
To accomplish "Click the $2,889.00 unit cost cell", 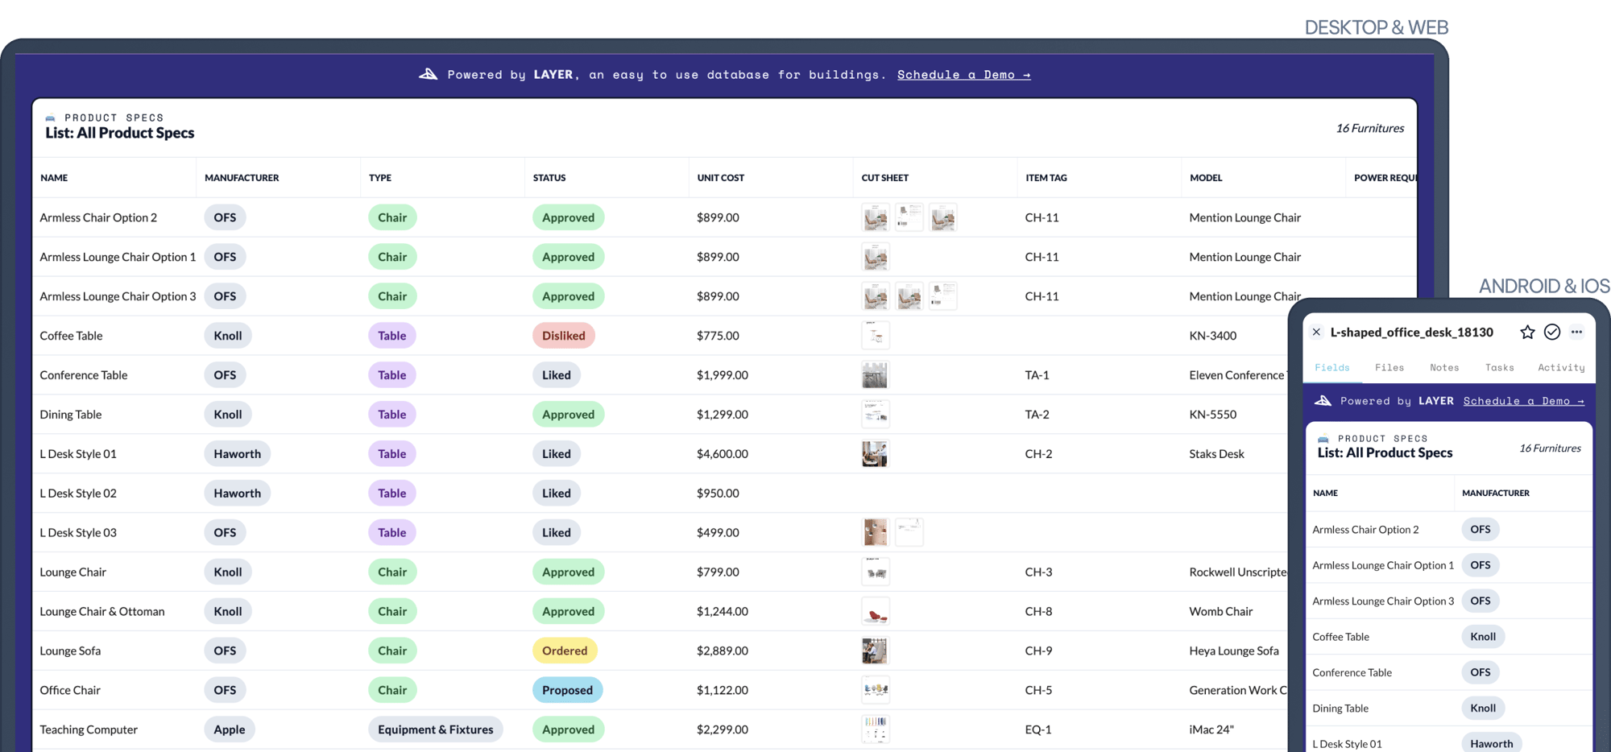I will (x=723, y=651).
